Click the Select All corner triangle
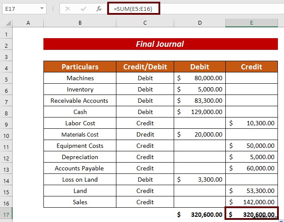The image size is (284, 222). click(8, 23)
